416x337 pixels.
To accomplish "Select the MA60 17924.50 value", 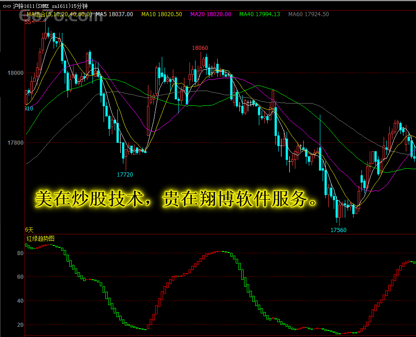I will click(x=309, y=14).
